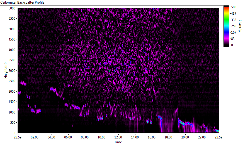Select the 417 marker on intensity scale
Screen dimensions: 243x144
pos(234,13)
